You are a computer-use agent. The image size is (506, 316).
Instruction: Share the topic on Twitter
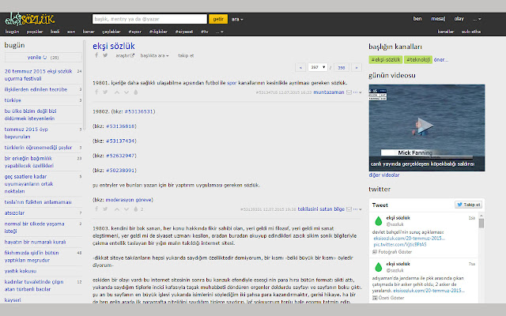(106, 56)
